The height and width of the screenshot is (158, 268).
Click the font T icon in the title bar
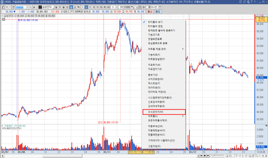coord(252,2)
